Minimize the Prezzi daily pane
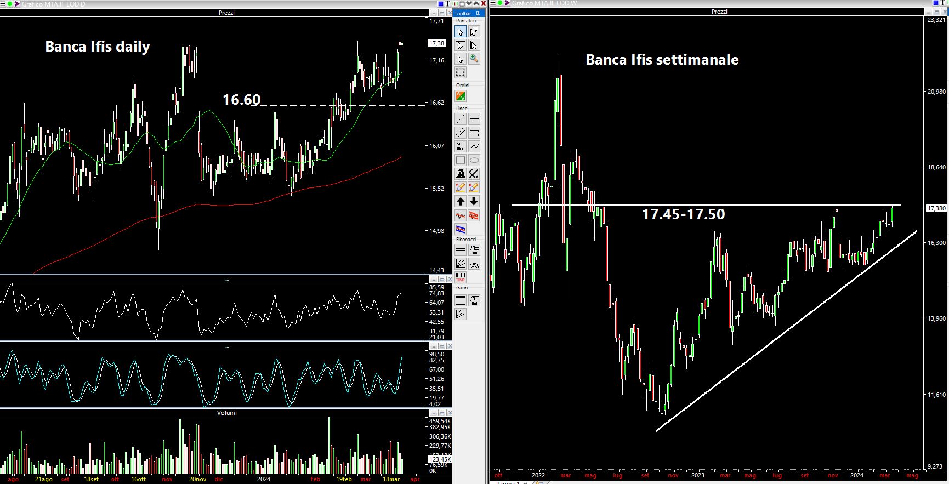Screen dimensions: 949x484 pos(434,13)
